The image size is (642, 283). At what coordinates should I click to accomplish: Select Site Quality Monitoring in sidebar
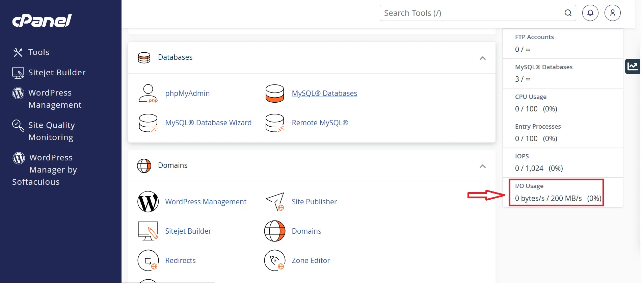(x=51, y=131)
